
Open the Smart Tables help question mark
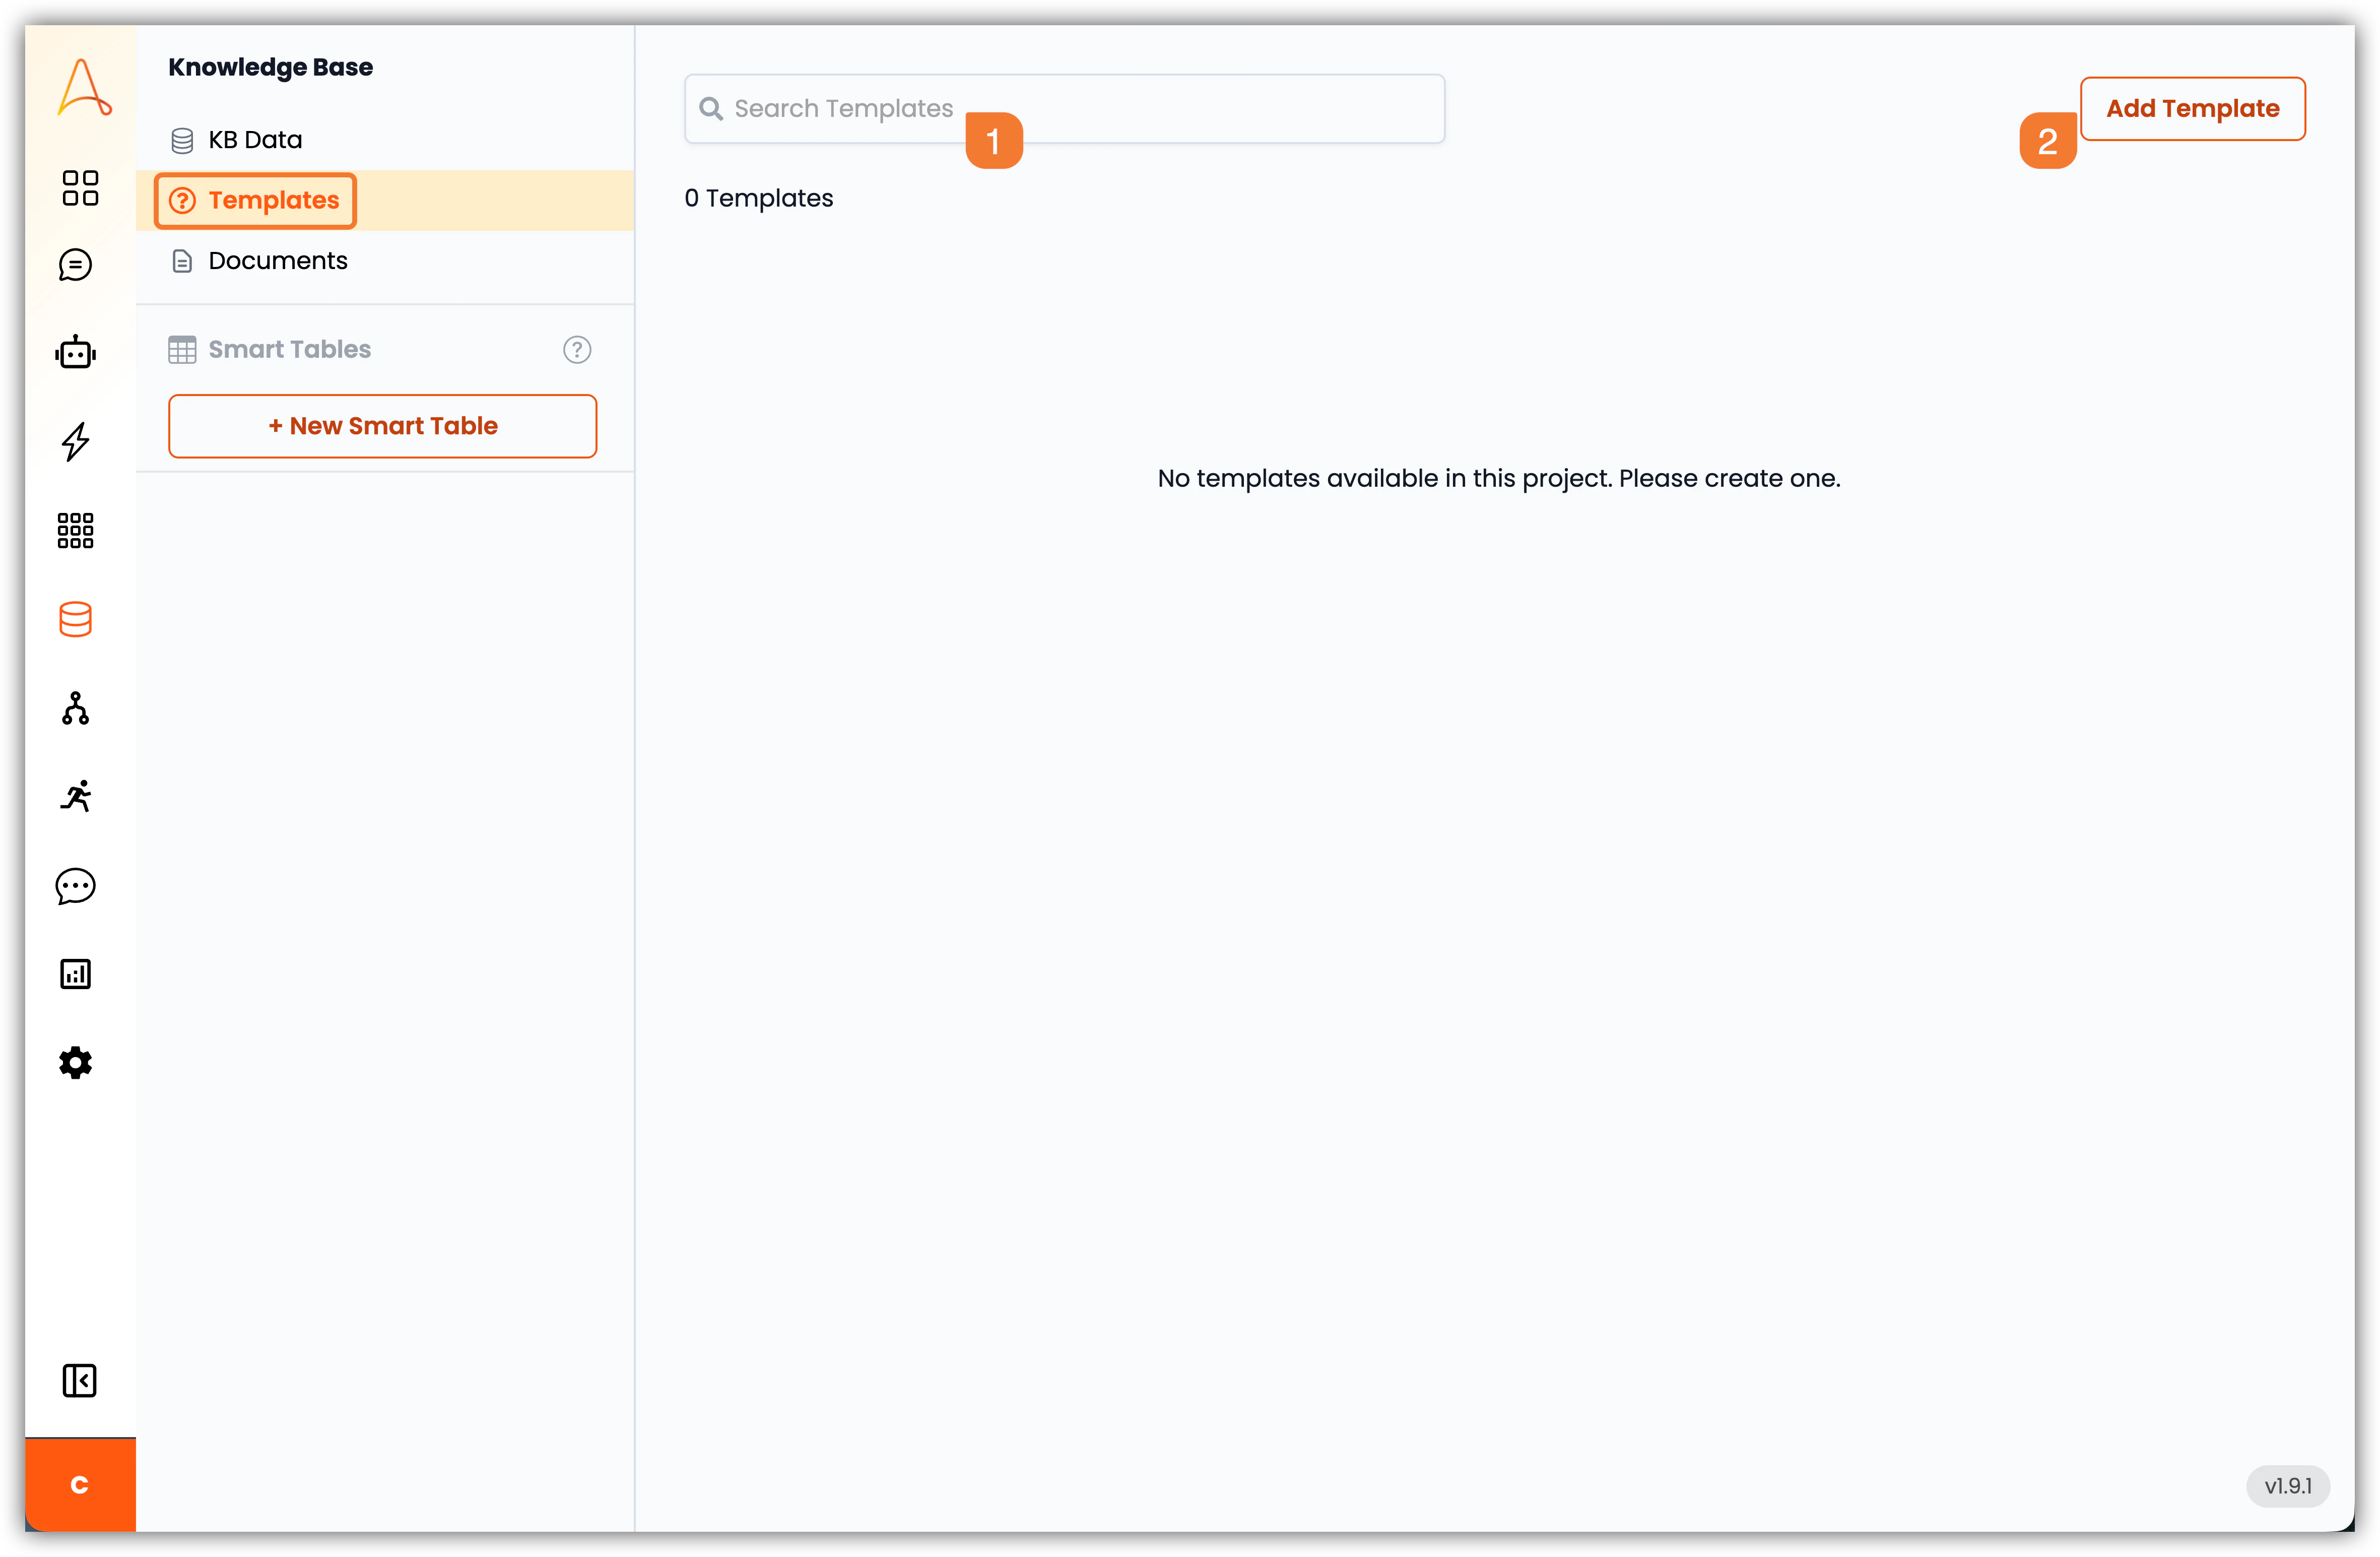tap(577, 349)
